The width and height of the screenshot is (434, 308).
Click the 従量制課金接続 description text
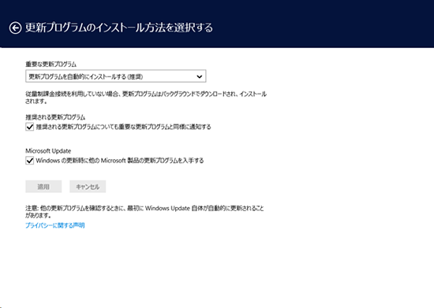coord(146,98)
